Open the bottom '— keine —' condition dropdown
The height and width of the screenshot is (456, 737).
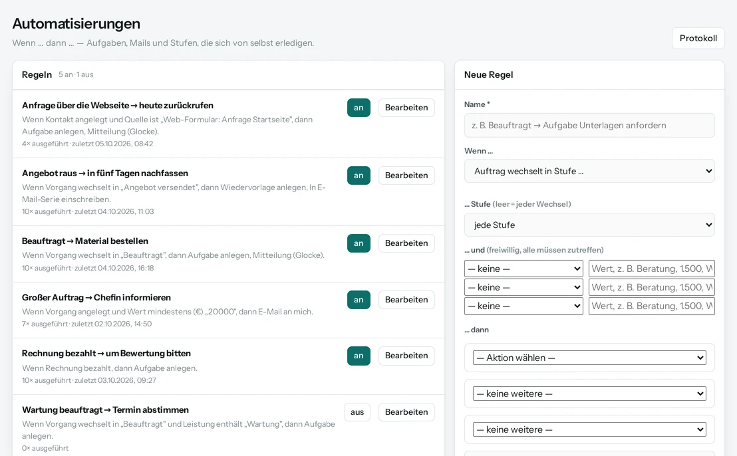click(523, 306)
